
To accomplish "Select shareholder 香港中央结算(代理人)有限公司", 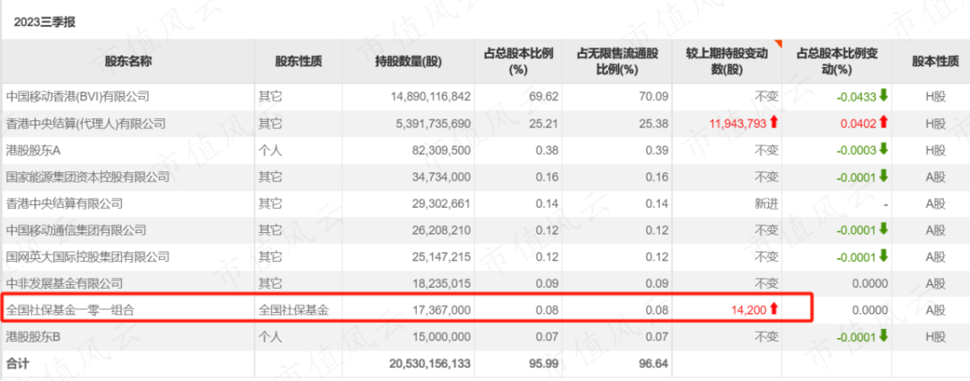I will pos(86,124).
